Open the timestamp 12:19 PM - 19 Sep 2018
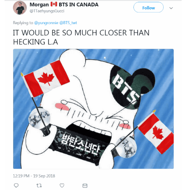 pyautogui.click(x=34, y=176)
